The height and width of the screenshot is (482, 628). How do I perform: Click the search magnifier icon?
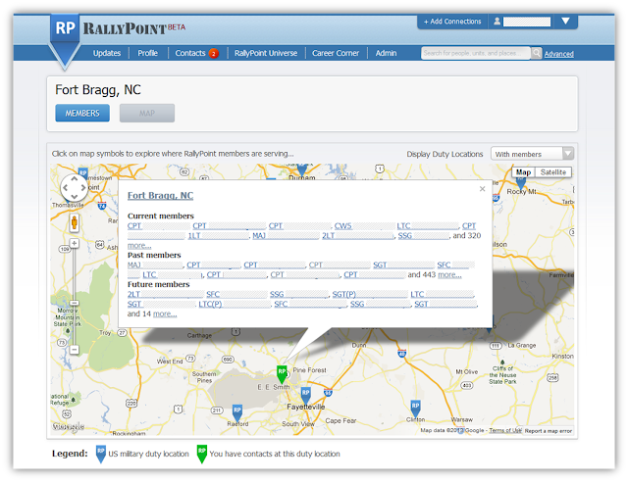pos(537,53)
